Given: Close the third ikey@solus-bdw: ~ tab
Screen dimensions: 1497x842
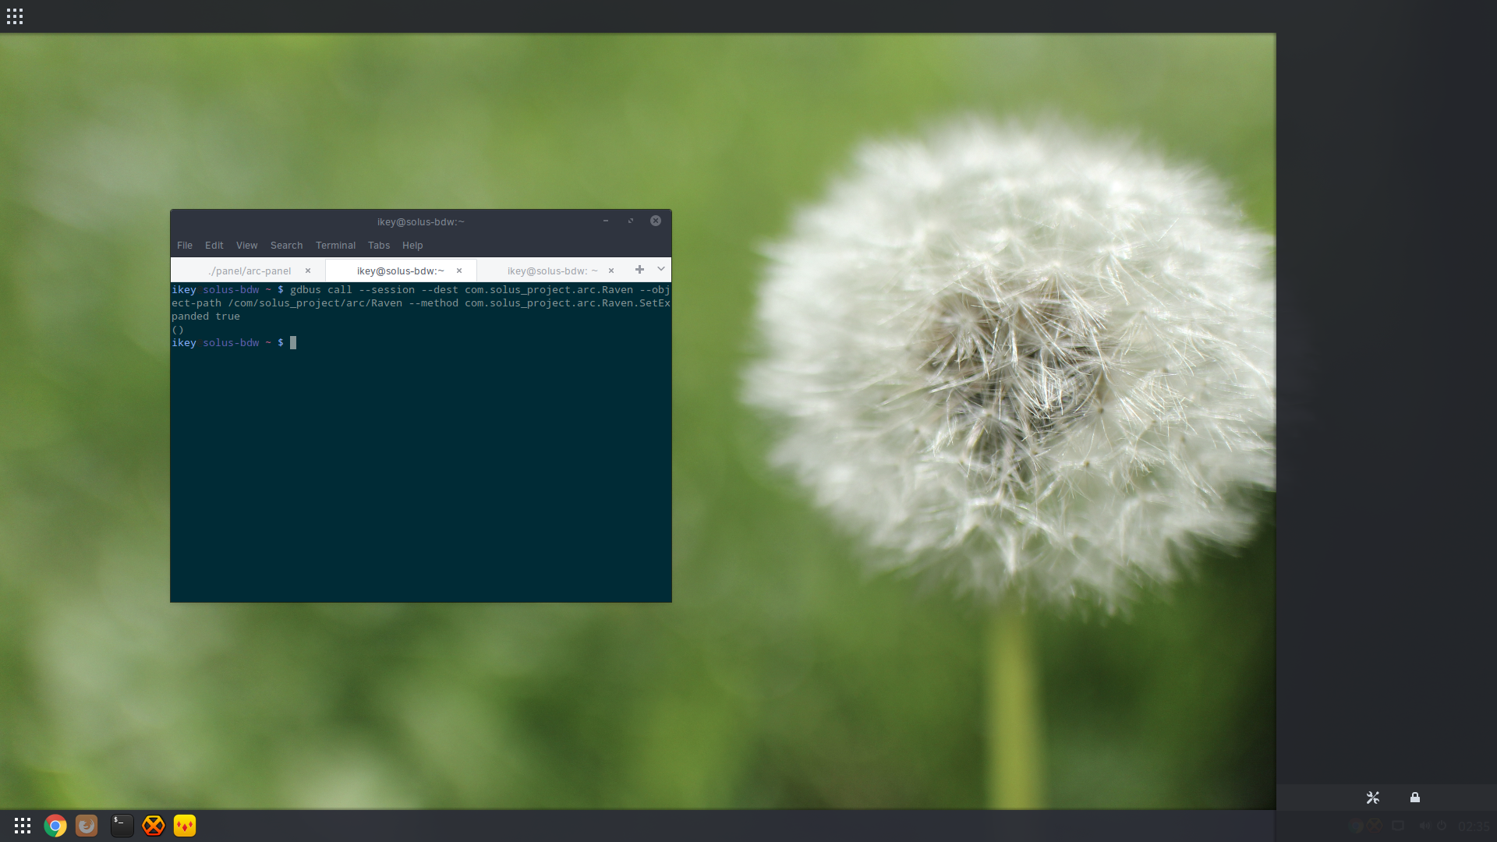Looking at the screenshot, I should [611, 271].
